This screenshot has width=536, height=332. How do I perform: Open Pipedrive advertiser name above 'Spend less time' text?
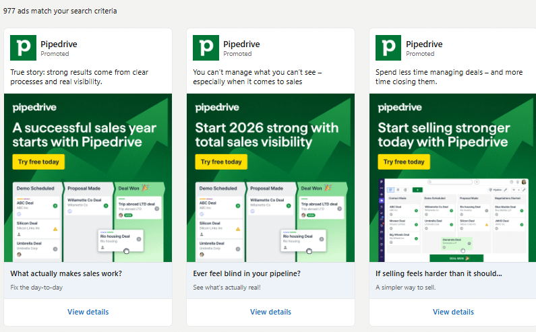(424, 44)
